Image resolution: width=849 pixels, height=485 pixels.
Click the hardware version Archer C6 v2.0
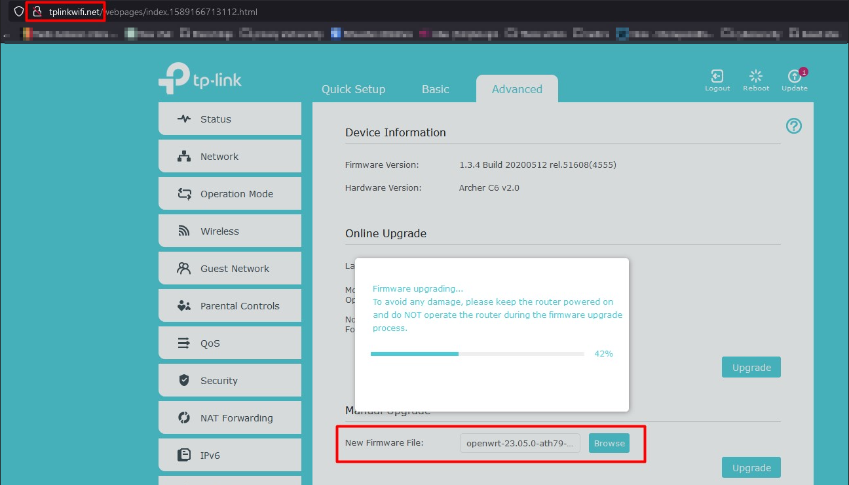tap(489, 187)
